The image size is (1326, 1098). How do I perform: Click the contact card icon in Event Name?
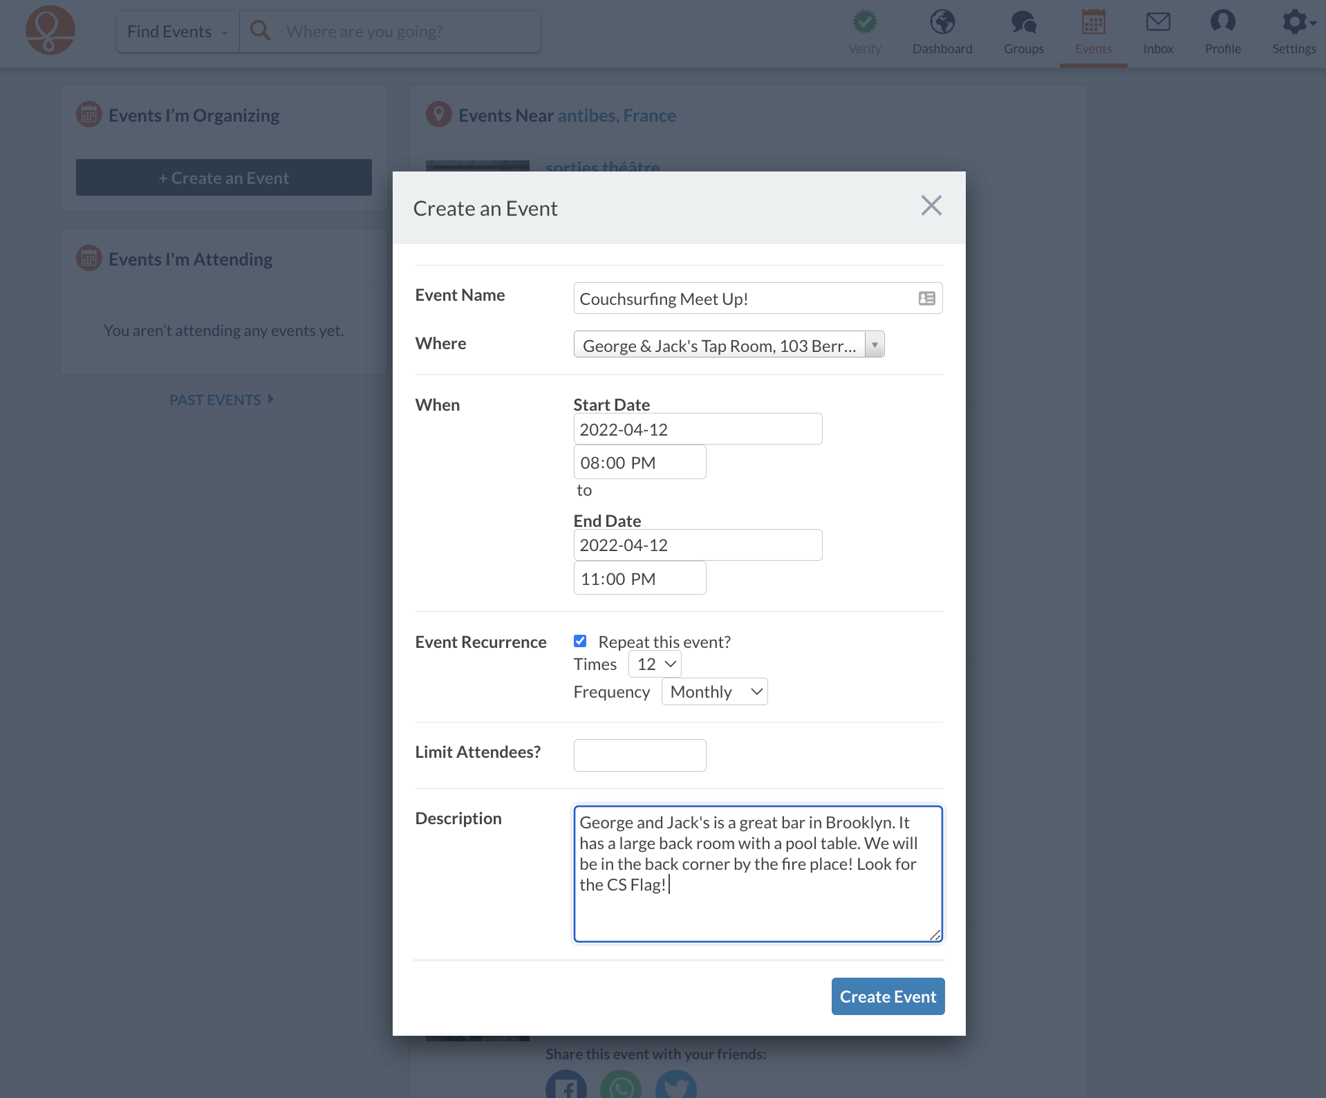tap(926, 298)
